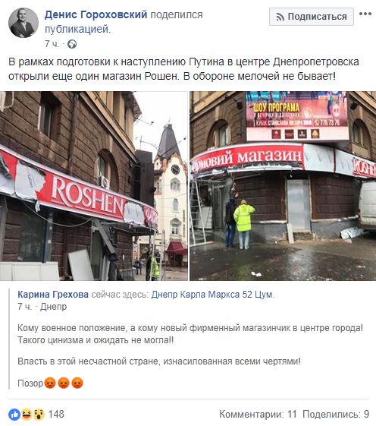Click Денис Гороховский's profile avatar
Screen dimensions: 376x426
pos(23,23)
